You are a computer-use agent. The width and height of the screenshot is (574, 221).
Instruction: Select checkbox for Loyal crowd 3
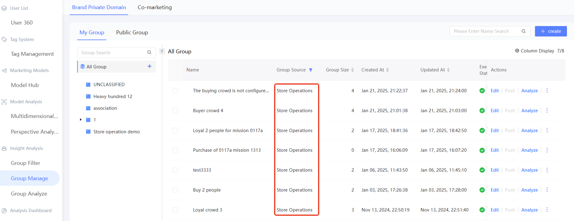pos(175,210)
